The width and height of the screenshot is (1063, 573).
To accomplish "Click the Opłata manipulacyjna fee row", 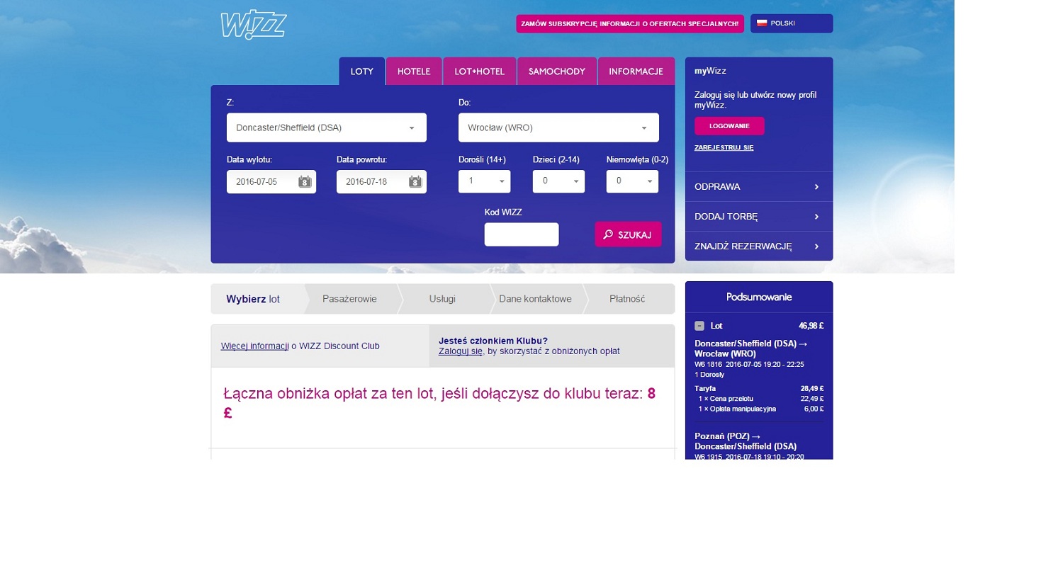I will click(759, 409).
